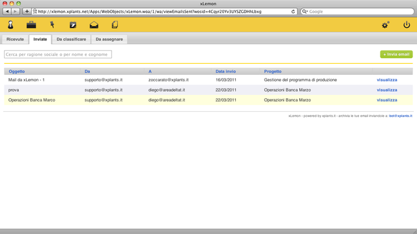Add bookmark with plus button
Image resolution: width=417 pixels, height=234 pixels.
click(27, 12)
